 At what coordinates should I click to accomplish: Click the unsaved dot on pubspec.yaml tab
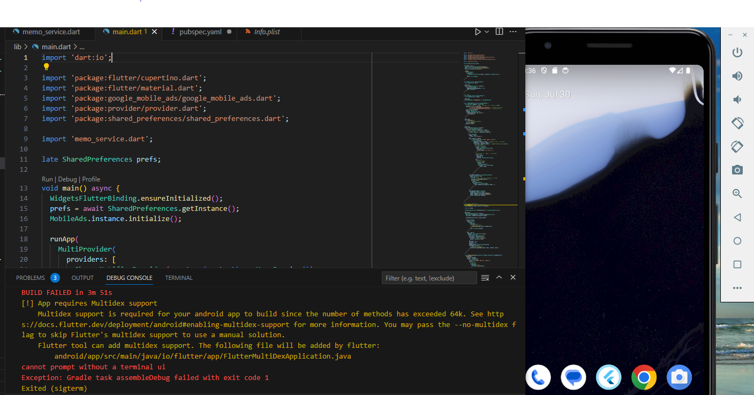point(229,32)
